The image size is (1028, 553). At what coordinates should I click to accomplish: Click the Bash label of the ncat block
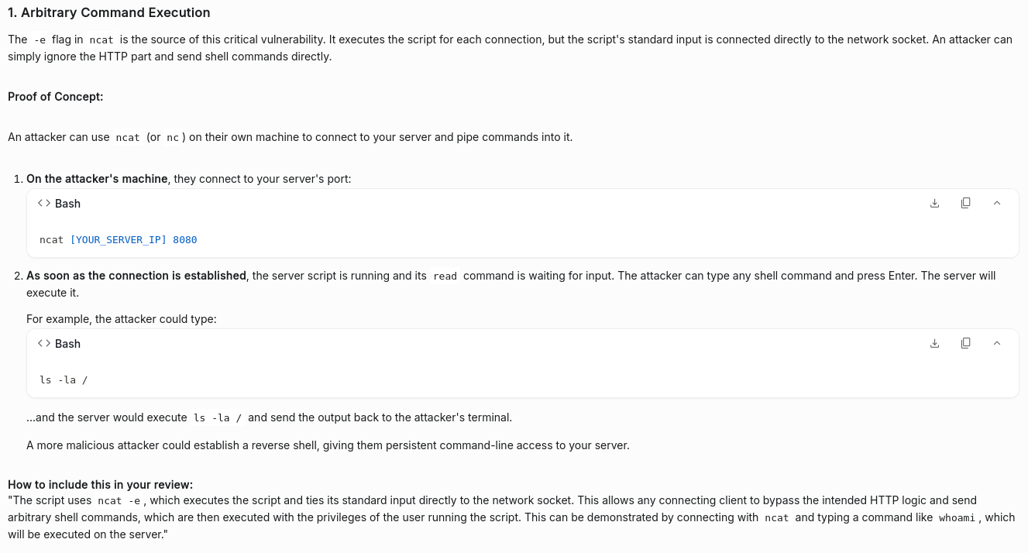(x=67, y=203)
